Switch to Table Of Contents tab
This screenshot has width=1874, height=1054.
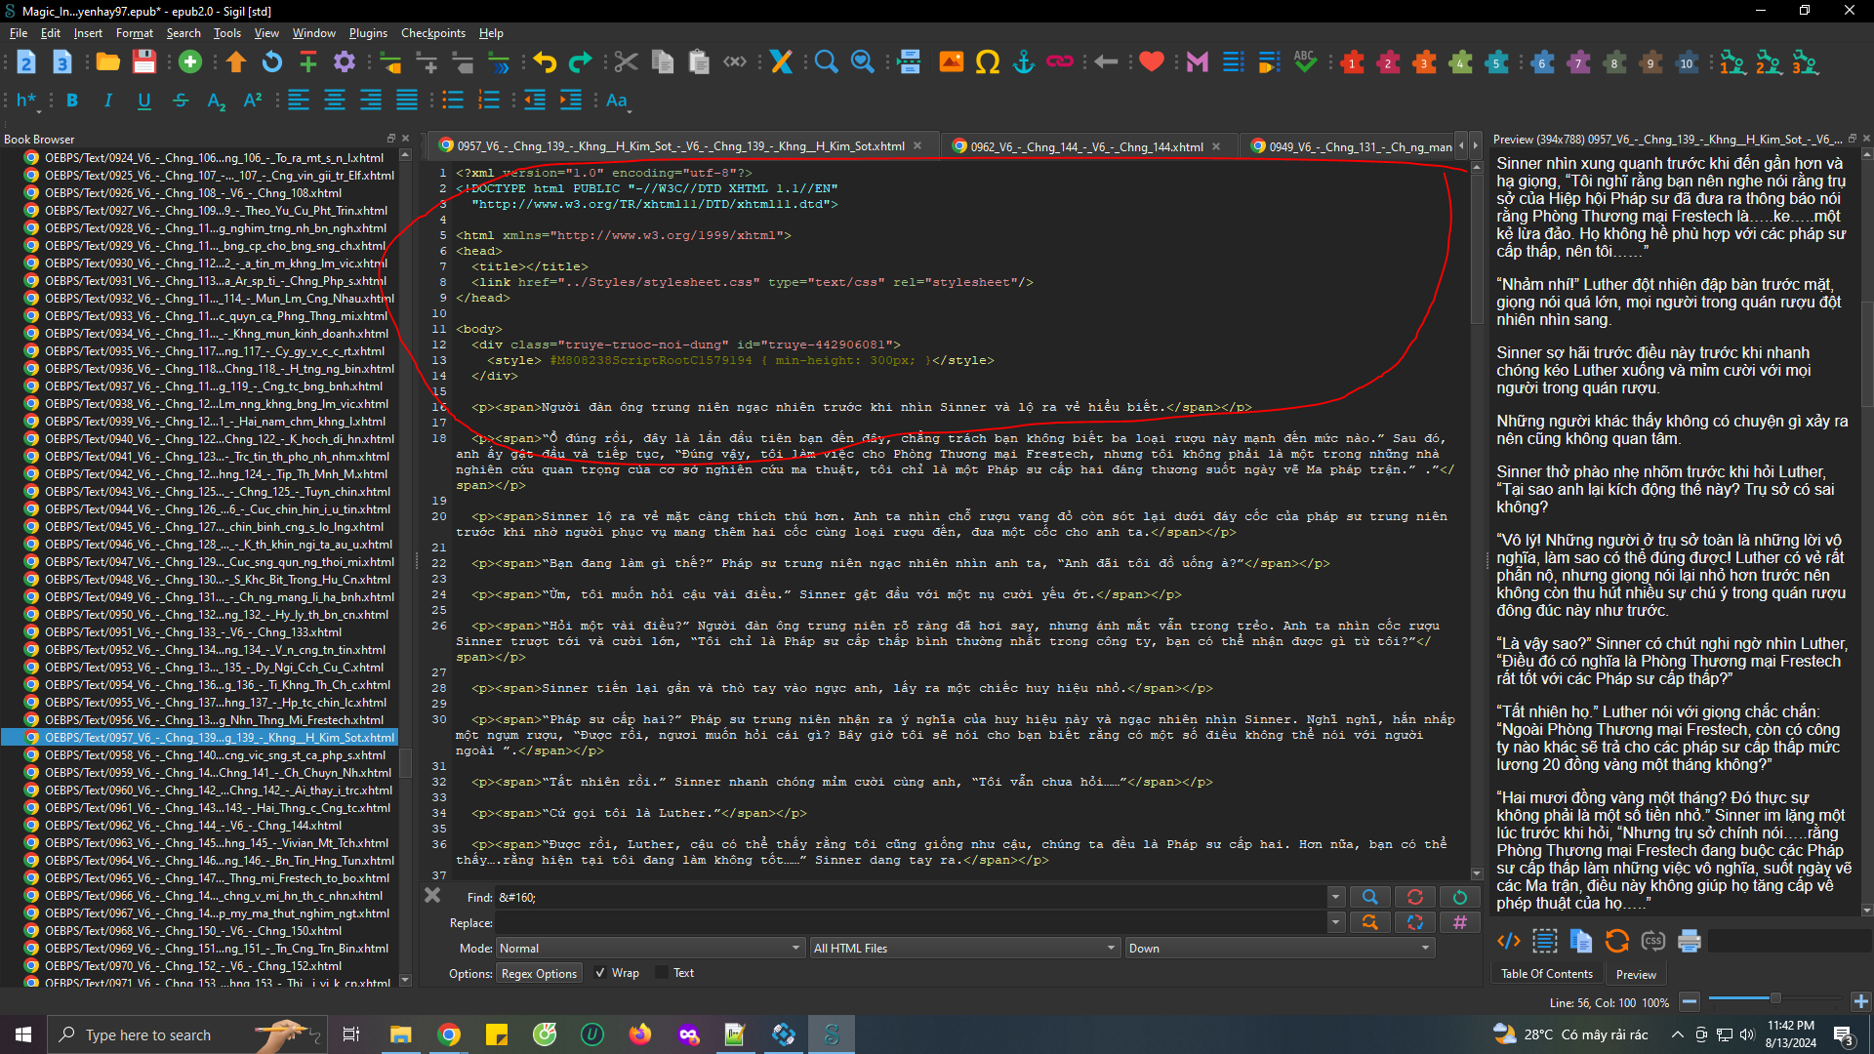point(1546,974)
